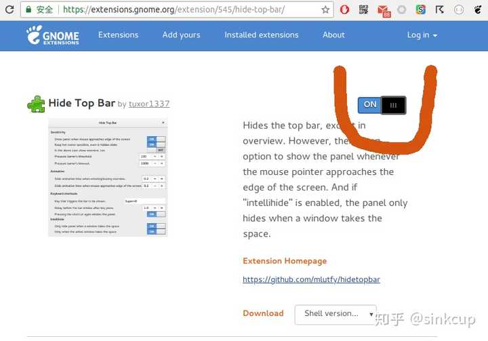Open the github hidetopbar homepage link
The height and width of the screenshot is (341, 488).
pos(311,279)
